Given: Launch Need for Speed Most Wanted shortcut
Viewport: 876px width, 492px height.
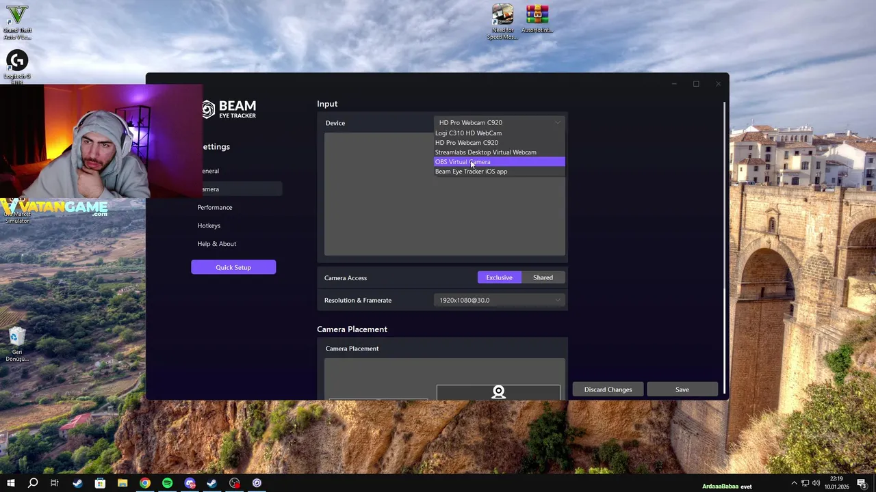Looking at the screenshot, I should (502, 22).
